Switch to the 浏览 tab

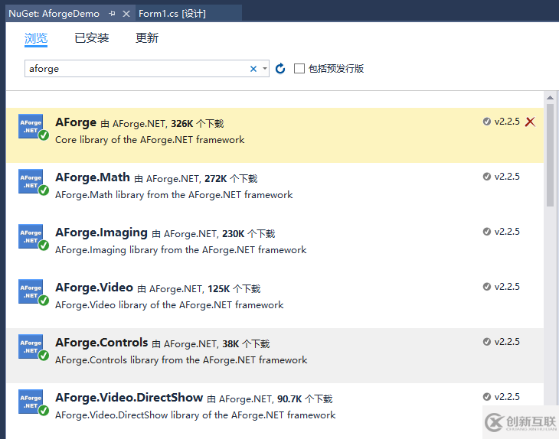(x=36, y=38)
